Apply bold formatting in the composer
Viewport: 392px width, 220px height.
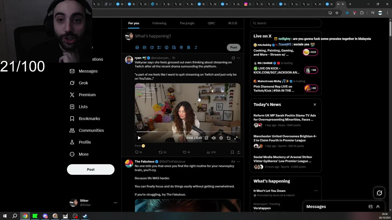click(x=189, y=47)
